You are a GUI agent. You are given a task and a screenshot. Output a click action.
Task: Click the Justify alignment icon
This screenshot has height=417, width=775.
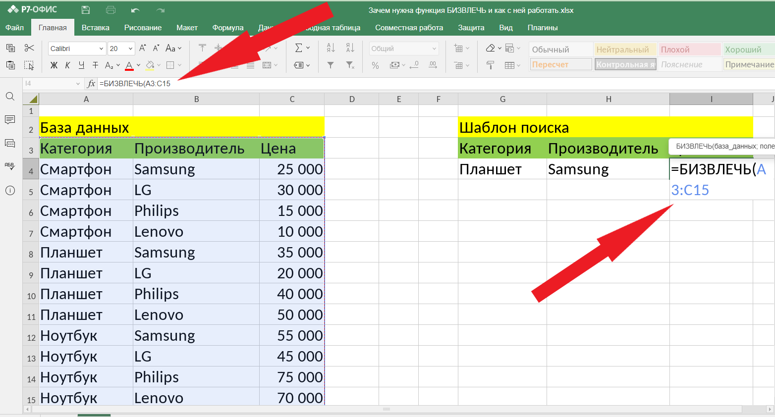pyautogui.click(x=251, y=65)
